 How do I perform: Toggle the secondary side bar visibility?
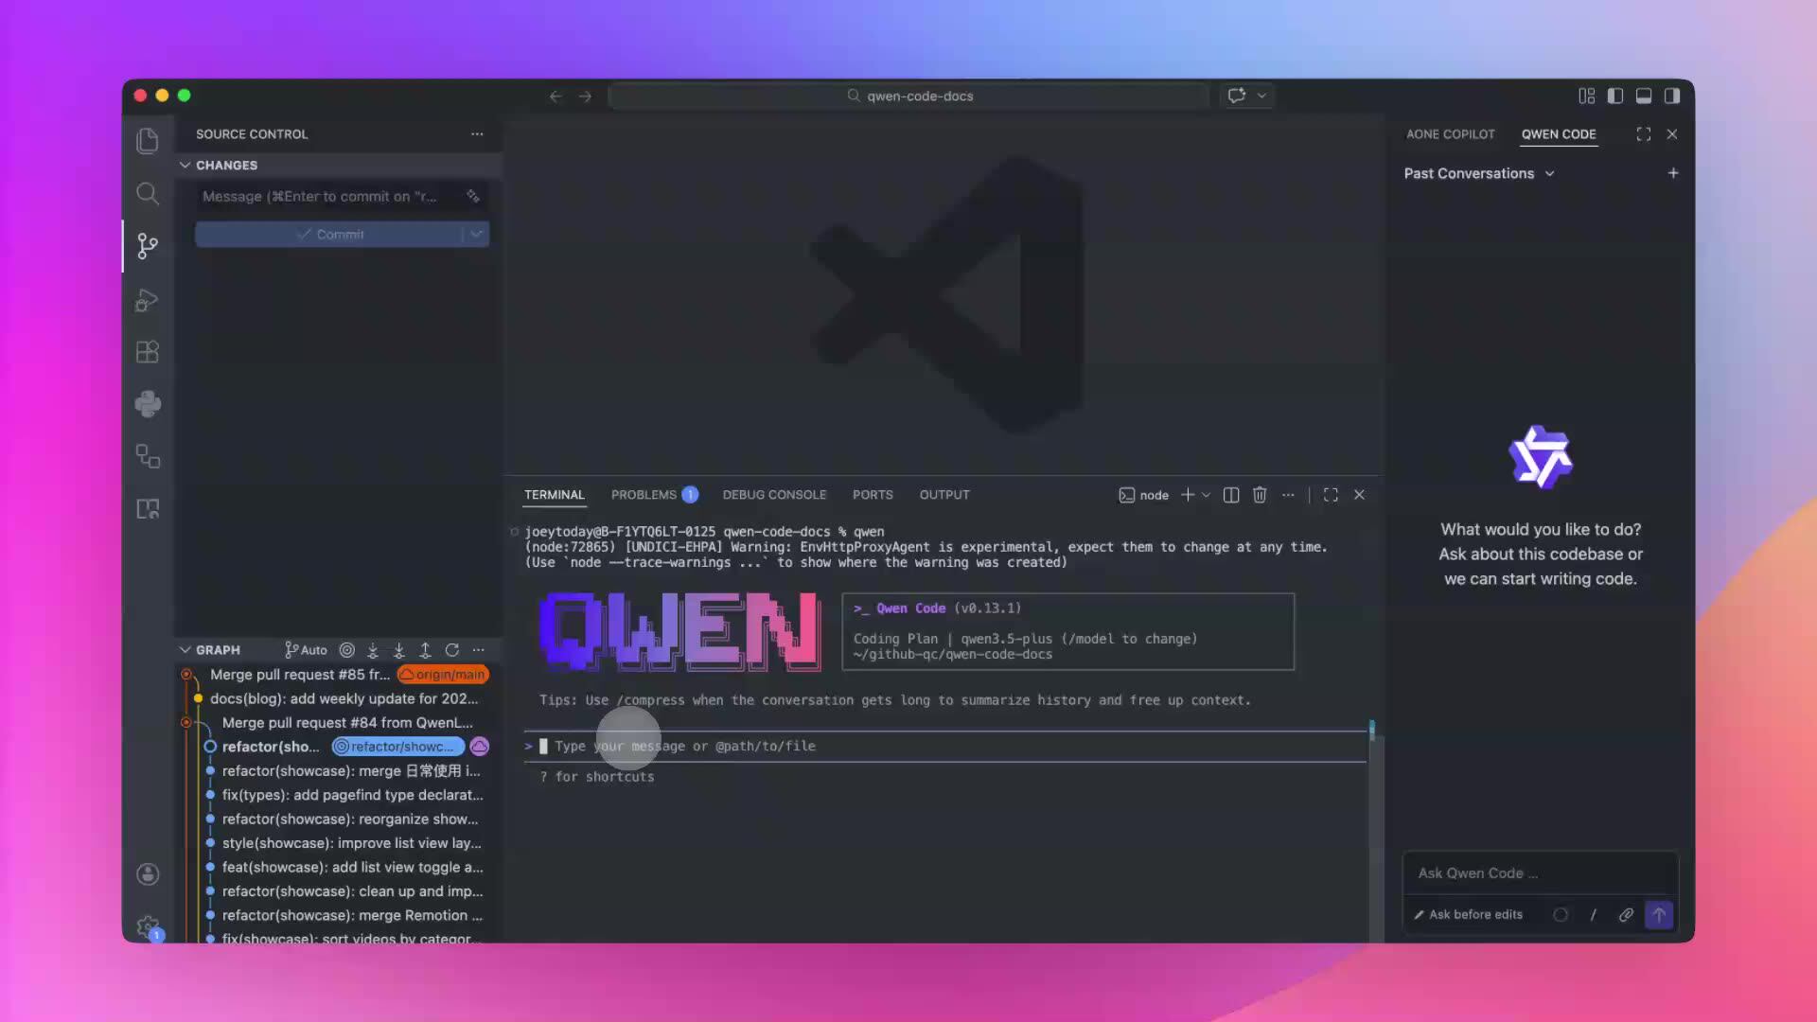coord(1672,96)
